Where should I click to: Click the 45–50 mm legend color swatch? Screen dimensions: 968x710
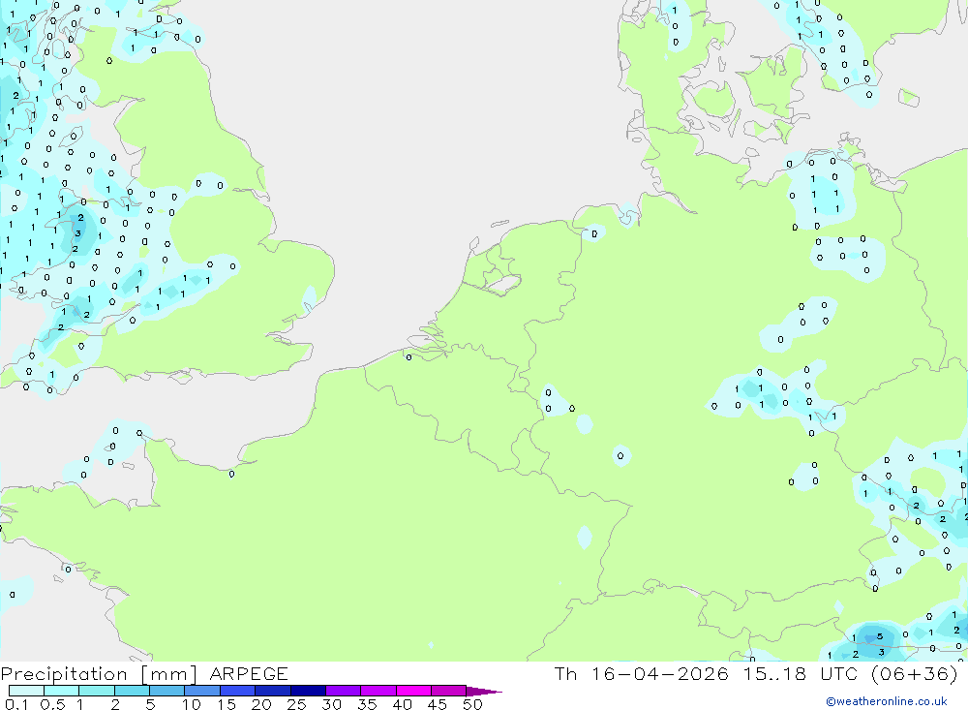pyautogui.click(x=449, y=691)
